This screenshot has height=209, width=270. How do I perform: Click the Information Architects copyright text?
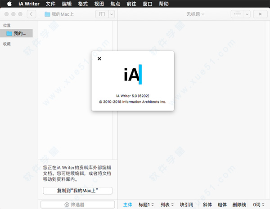[x=133, y=102]
